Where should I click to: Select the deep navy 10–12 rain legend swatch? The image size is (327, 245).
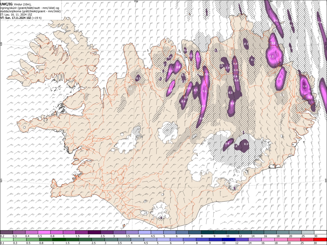(x=229, y=239)
